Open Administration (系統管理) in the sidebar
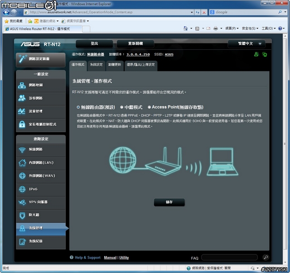 41,229
